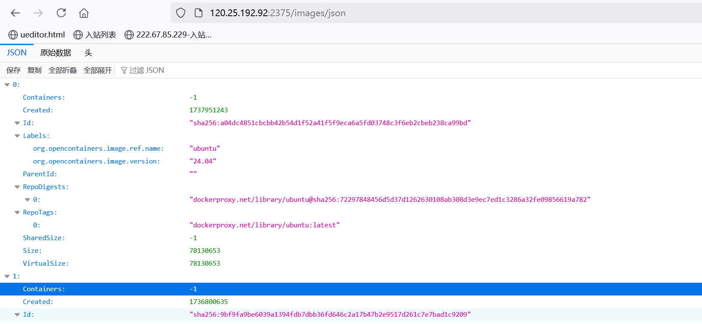Viewport: 702px width, 324px height.
Task: Click the browser back arrow
Action: 15,13
